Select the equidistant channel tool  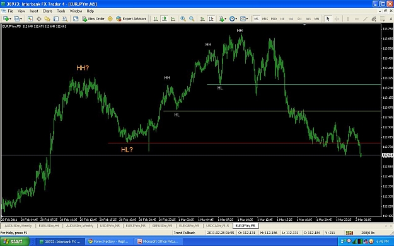[x=374, y=19]
